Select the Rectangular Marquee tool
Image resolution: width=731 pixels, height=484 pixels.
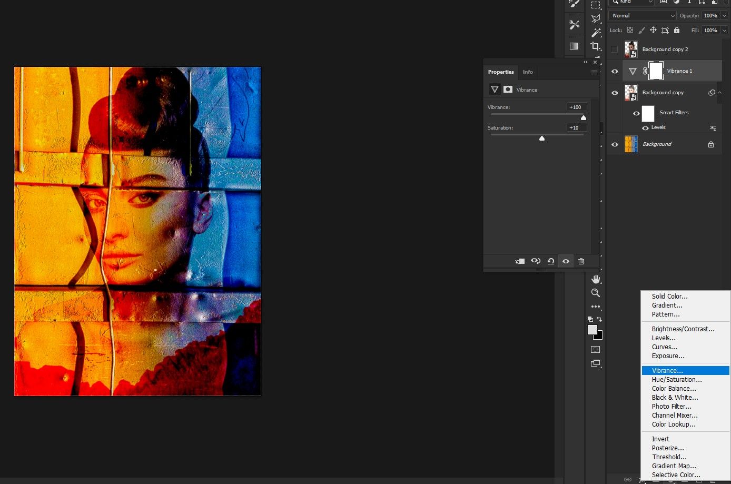coord(596,5)
